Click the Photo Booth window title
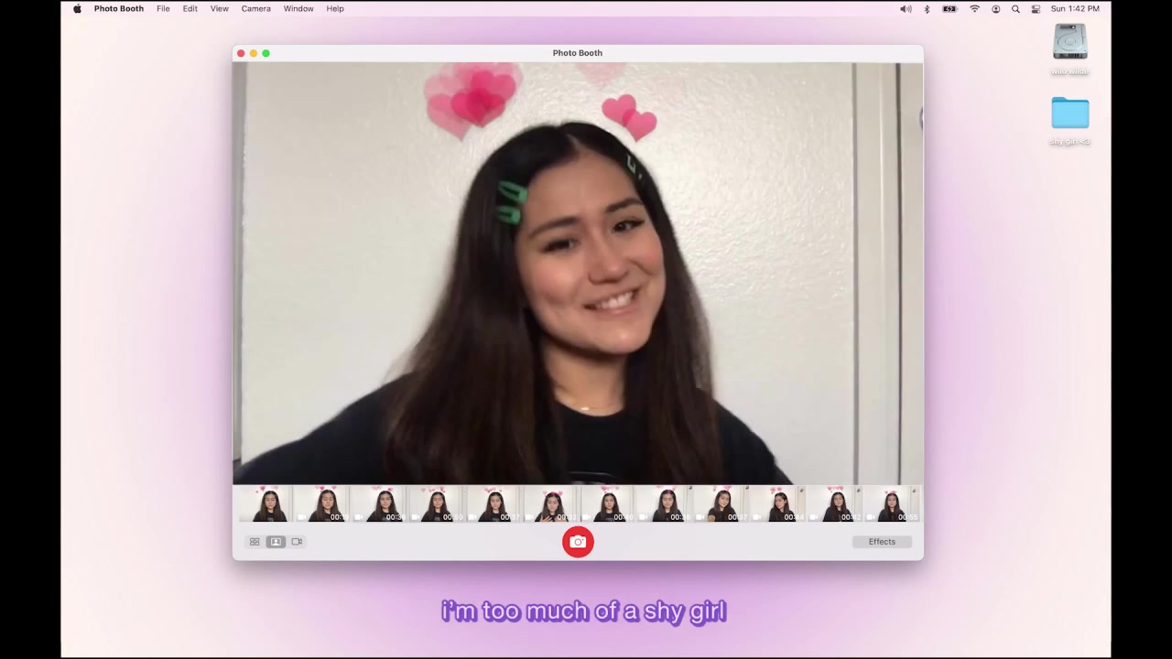Viewport: 1172px width, 659px height. click(577, 53)
